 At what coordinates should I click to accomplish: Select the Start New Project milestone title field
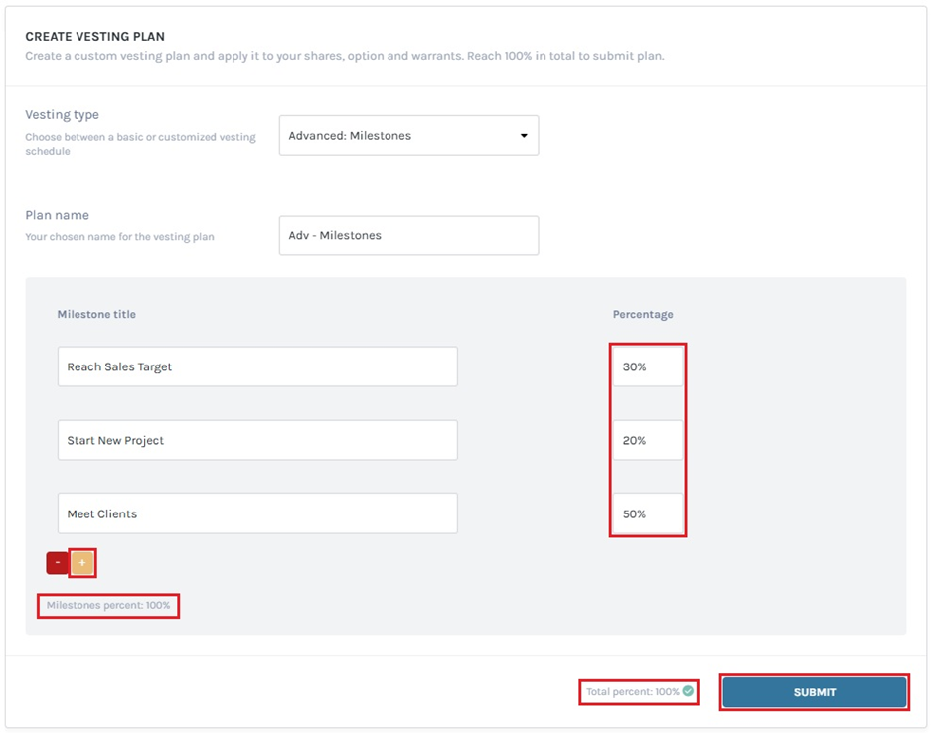(257, 440)
